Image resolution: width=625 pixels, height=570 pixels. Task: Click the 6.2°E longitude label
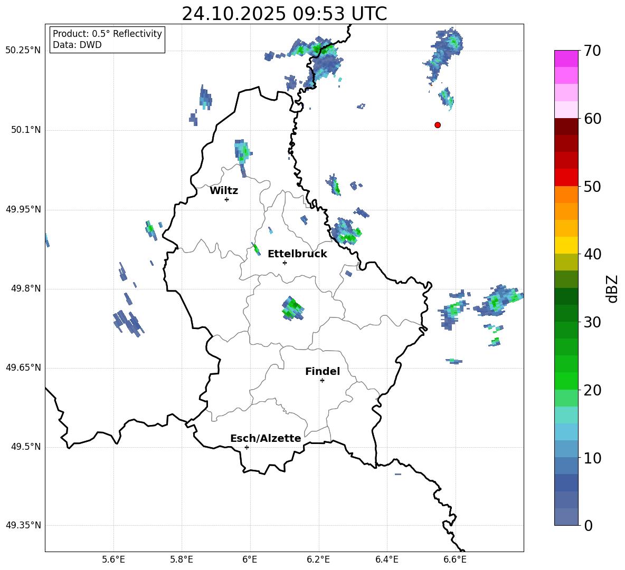(318, 559)
